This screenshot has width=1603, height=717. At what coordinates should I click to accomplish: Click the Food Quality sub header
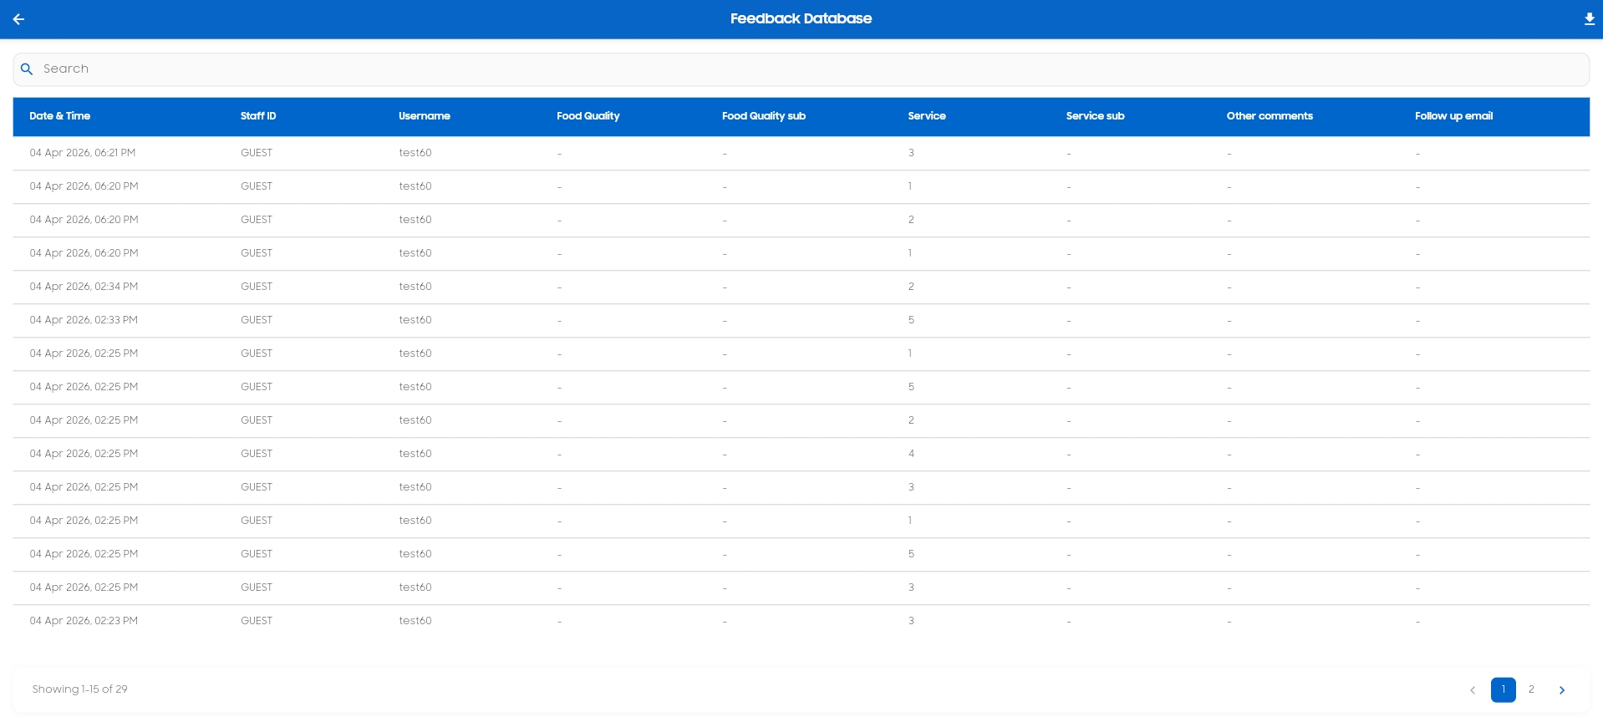(x=763, y=116)
